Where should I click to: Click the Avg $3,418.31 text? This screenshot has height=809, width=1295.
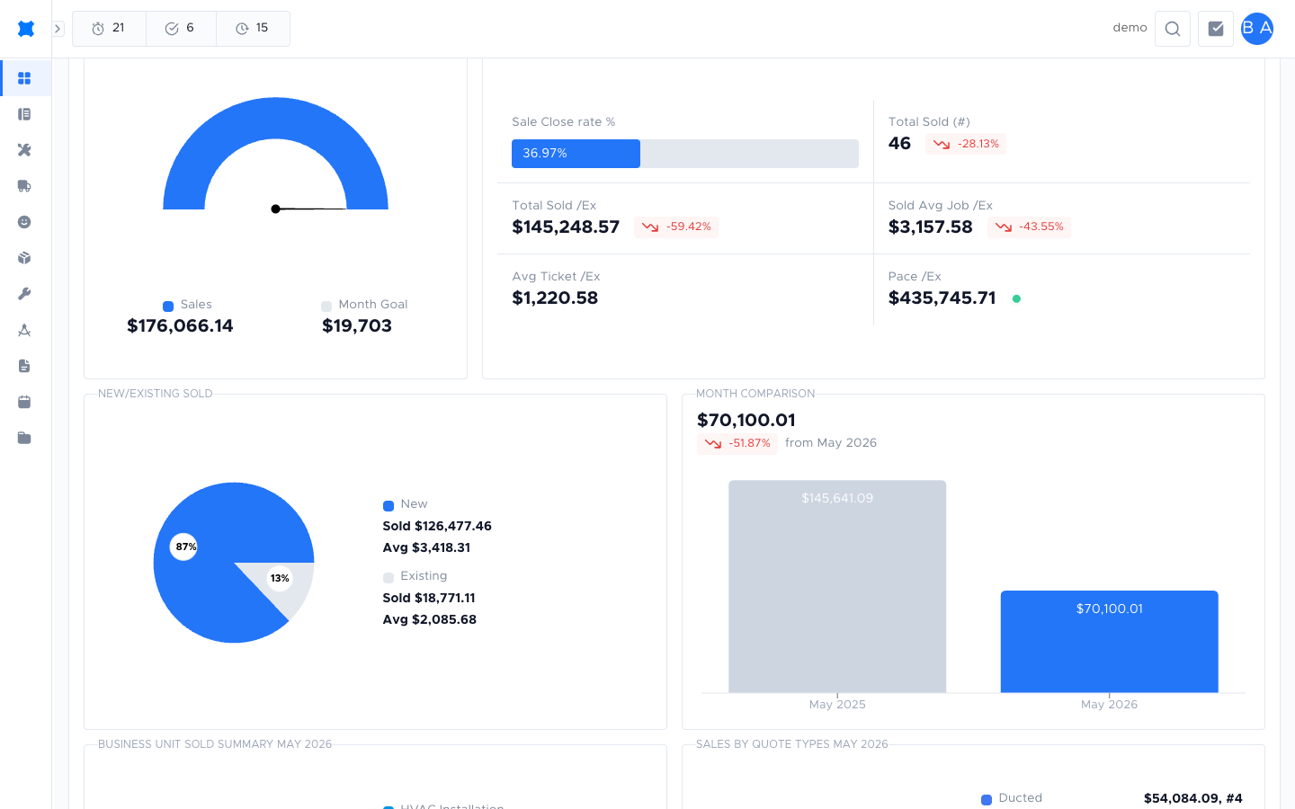pos(426,548)
